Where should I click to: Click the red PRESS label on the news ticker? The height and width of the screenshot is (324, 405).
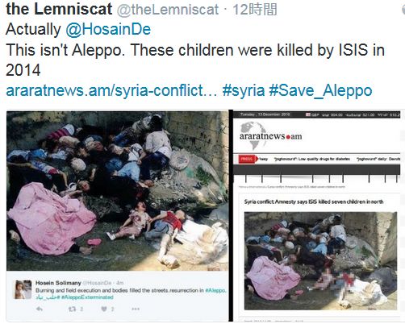tap(247, 159)
